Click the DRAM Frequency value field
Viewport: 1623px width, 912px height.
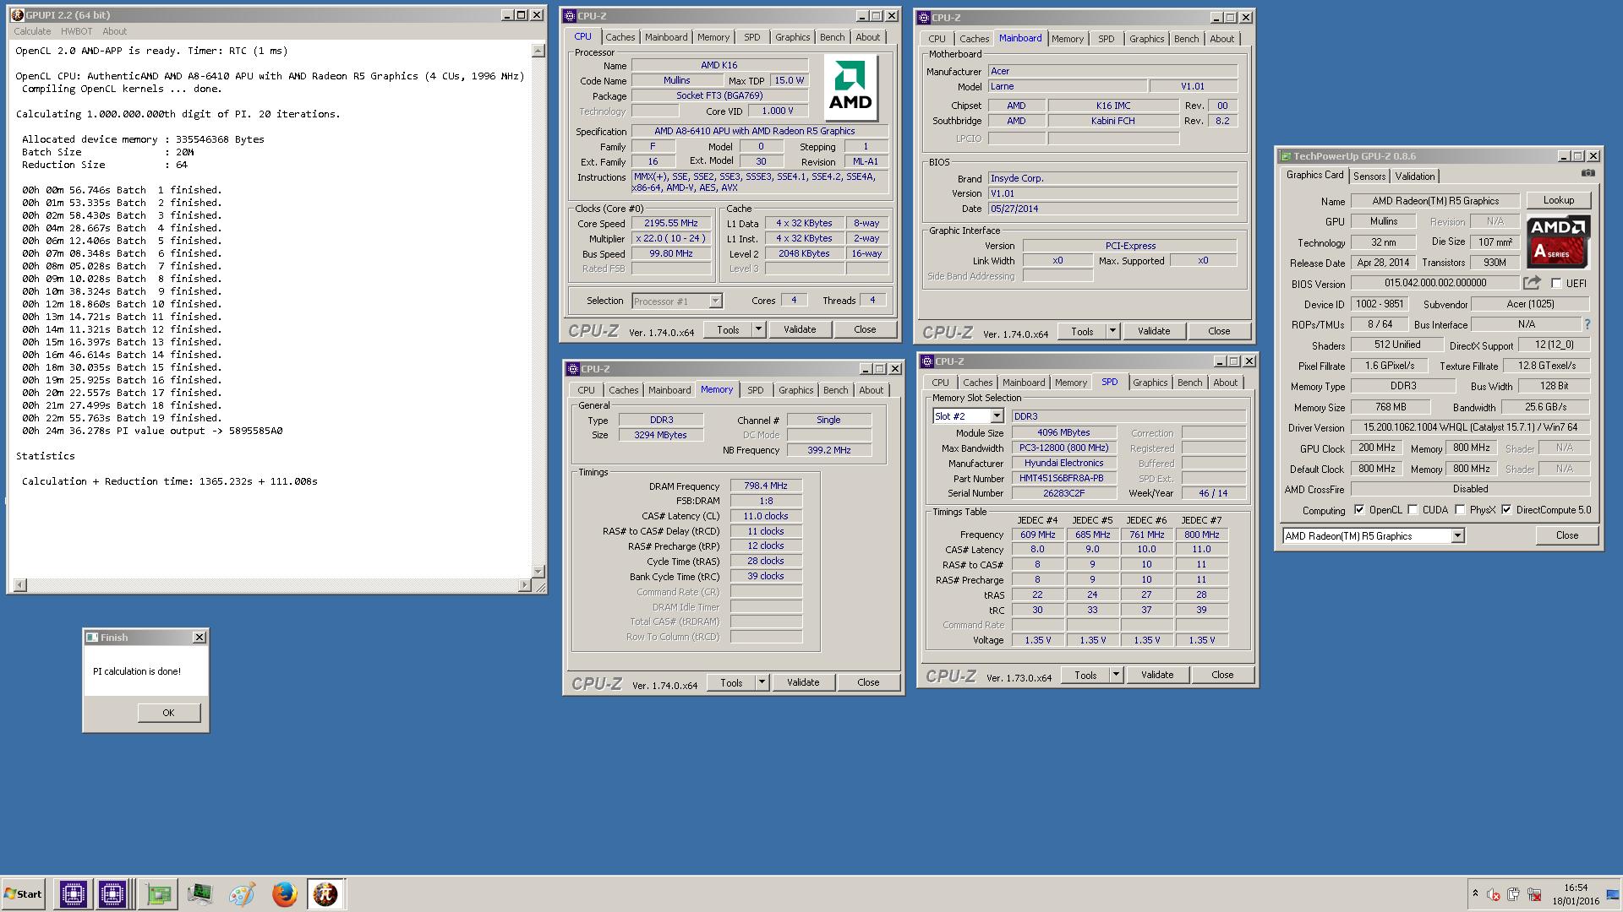tap(766, 486)
